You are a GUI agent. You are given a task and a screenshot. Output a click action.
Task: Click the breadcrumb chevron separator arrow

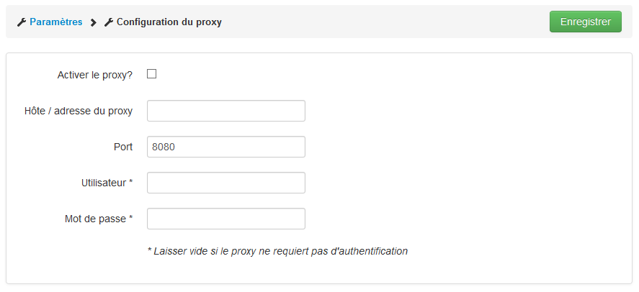click(94, 22)
